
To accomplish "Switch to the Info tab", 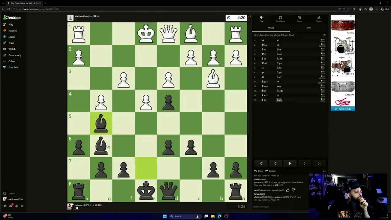I will click(x=309, y=28).
